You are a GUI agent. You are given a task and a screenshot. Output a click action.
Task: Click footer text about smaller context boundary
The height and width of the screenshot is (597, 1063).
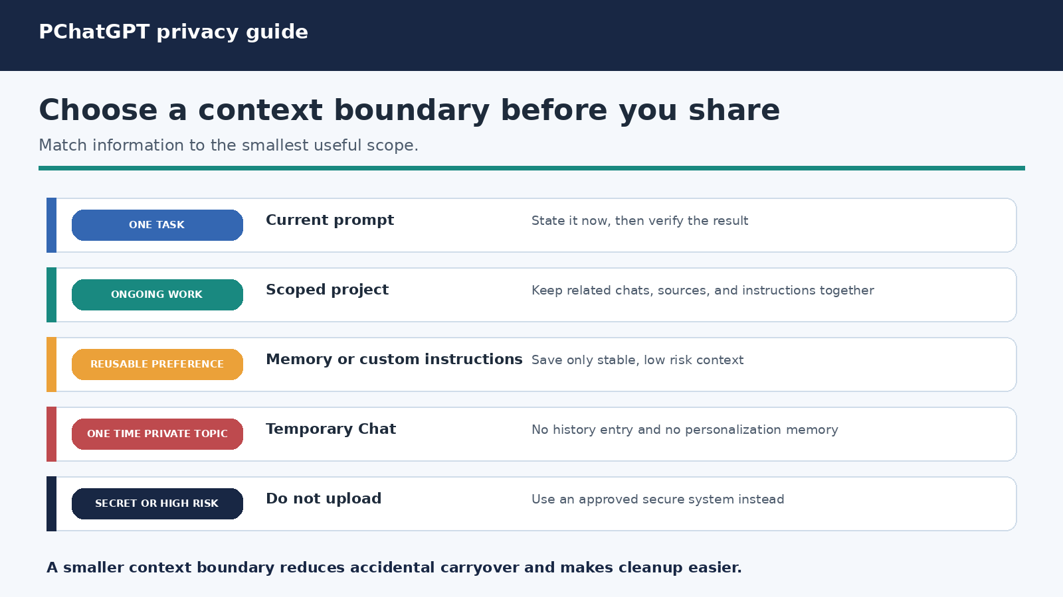[x=394, y=568]
